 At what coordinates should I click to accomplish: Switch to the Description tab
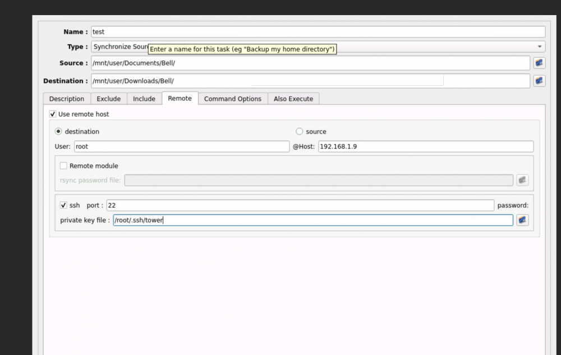[x=67, y=99]
